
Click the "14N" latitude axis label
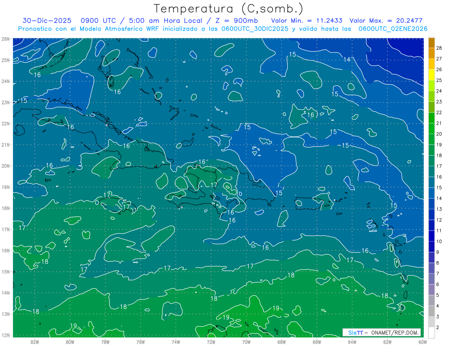tap(6, 293)
